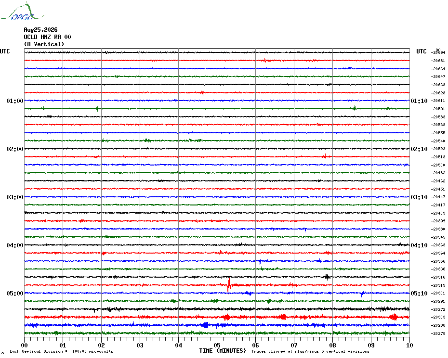Screen dimensions: 448x358
Task: Click minute tick label 09 on the time axis
Action: [371, 345]
